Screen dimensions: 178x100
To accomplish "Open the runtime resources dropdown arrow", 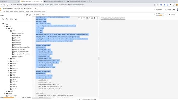I will click(165, 14).
